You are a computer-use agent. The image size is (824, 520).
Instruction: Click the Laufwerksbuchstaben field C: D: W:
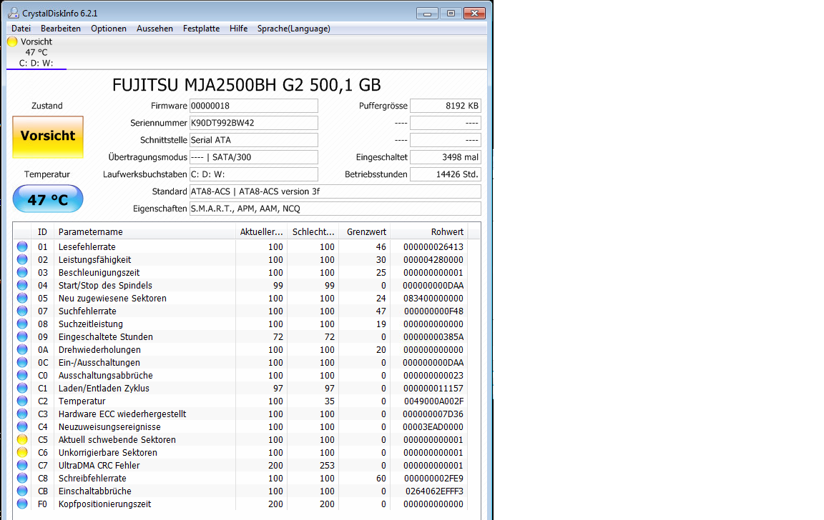254,174
